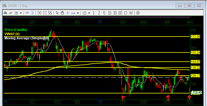The height and width of the screenshot is (106, 207).
Task: Click the bottom 25 year marker
Action: point(5,101)
